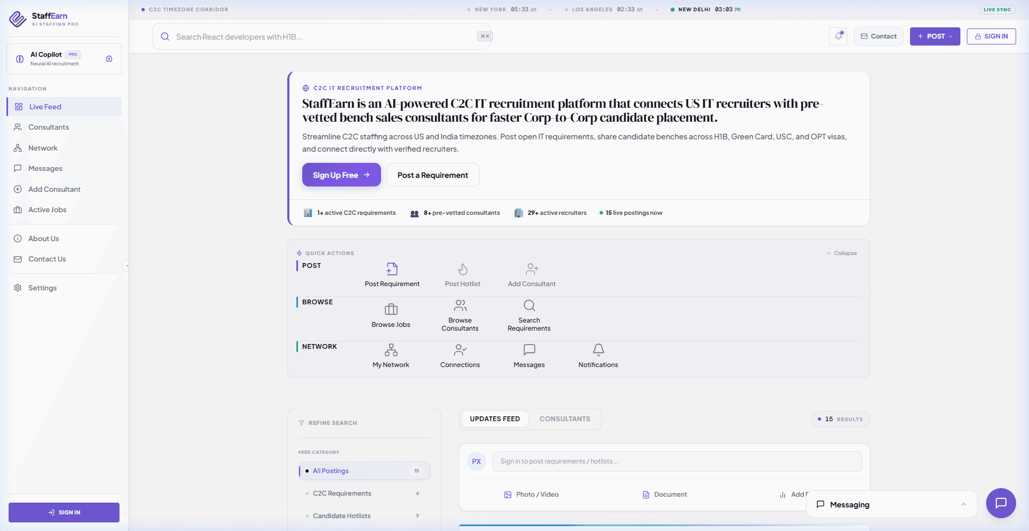Click the Document attachment icon

646,495
